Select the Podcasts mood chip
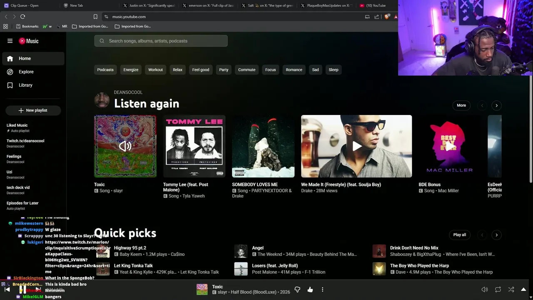The height and width of the screenshot is (300, 533). point(105,70)
